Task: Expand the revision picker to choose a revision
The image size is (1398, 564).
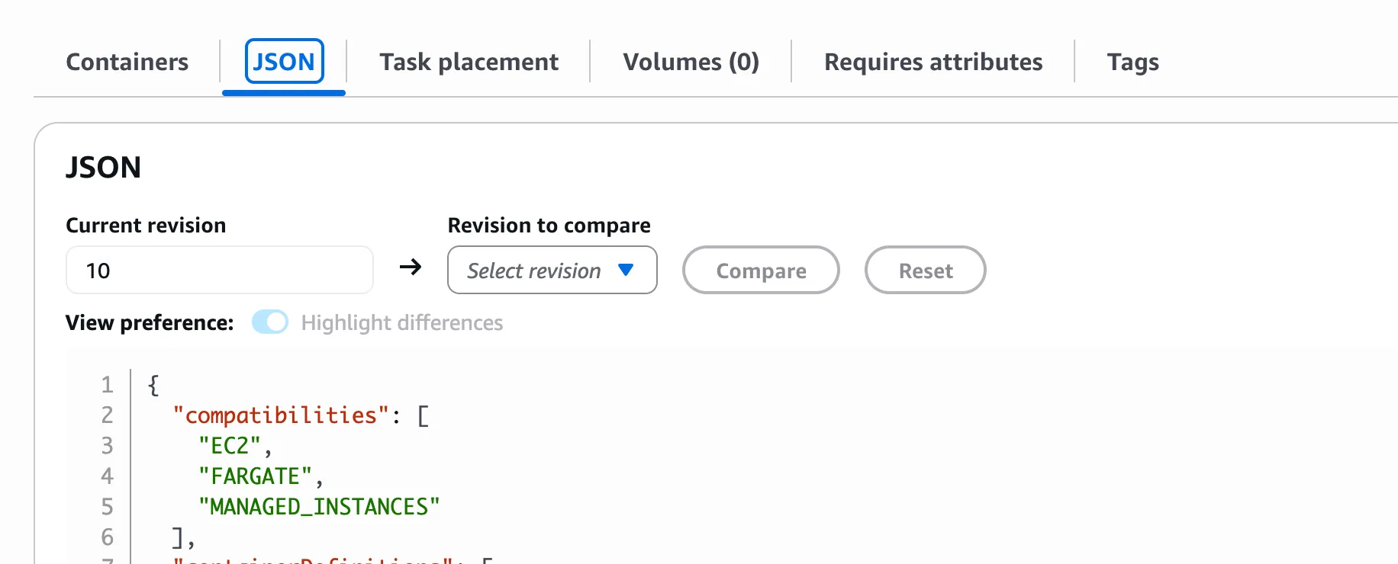Action: coord(551,271)
